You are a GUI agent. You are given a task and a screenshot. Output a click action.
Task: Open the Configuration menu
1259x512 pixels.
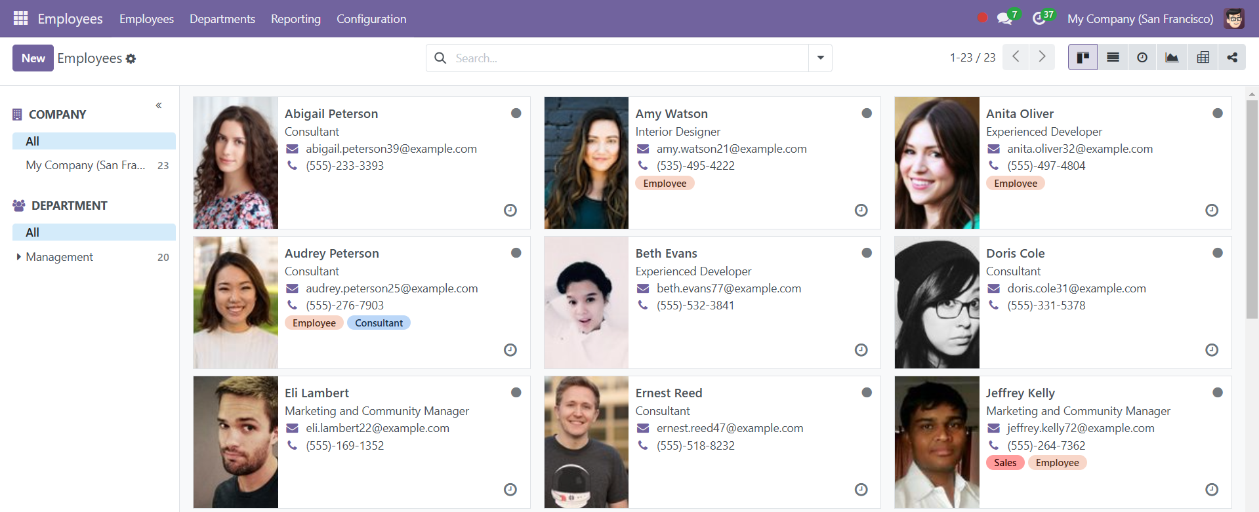pos(371,18)
